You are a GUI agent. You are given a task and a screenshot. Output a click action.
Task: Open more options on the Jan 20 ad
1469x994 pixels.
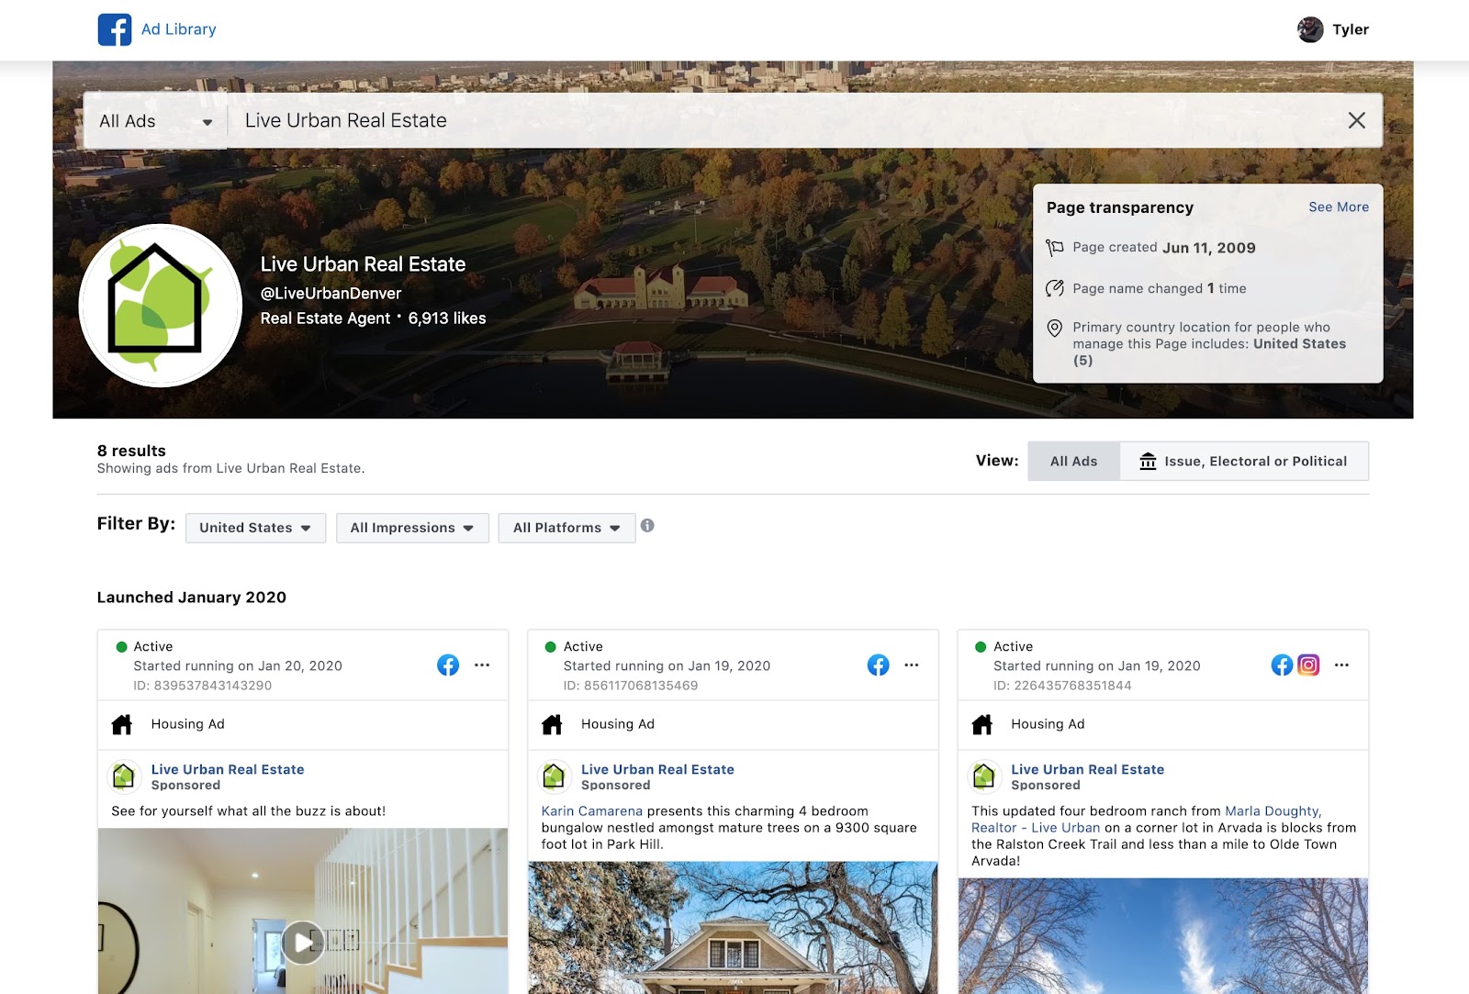[x=482, y=665]
